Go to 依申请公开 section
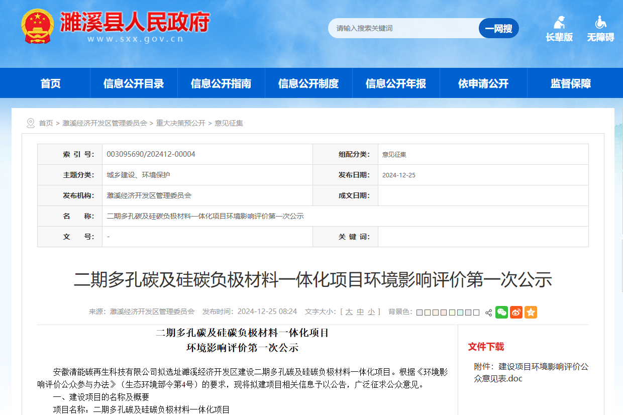Screen dimensions: 623x415 point(483,83)
